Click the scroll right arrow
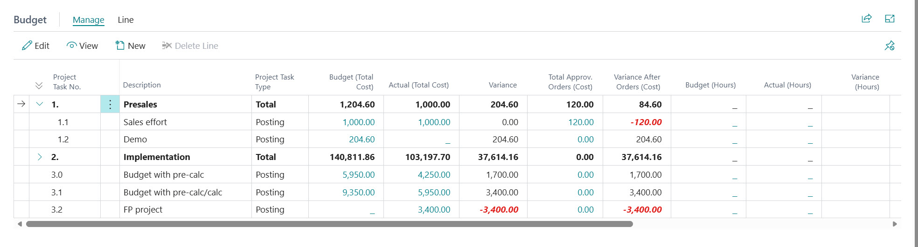The width and height of the screenshot is (918, 247). (895, 224)
